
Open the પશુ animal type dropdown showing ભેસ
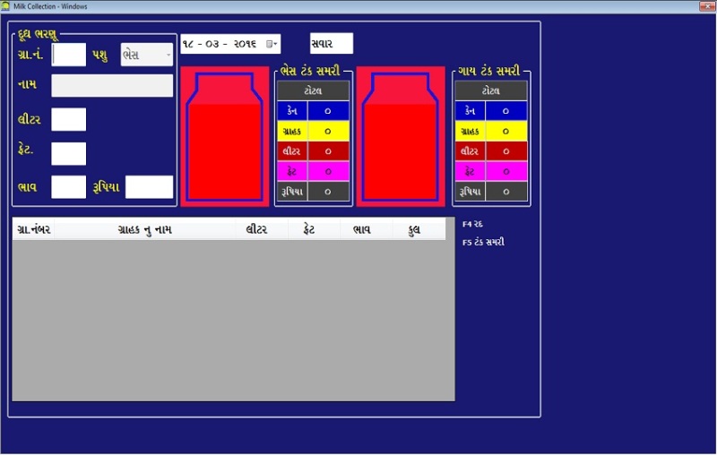(x=147, y=55)
